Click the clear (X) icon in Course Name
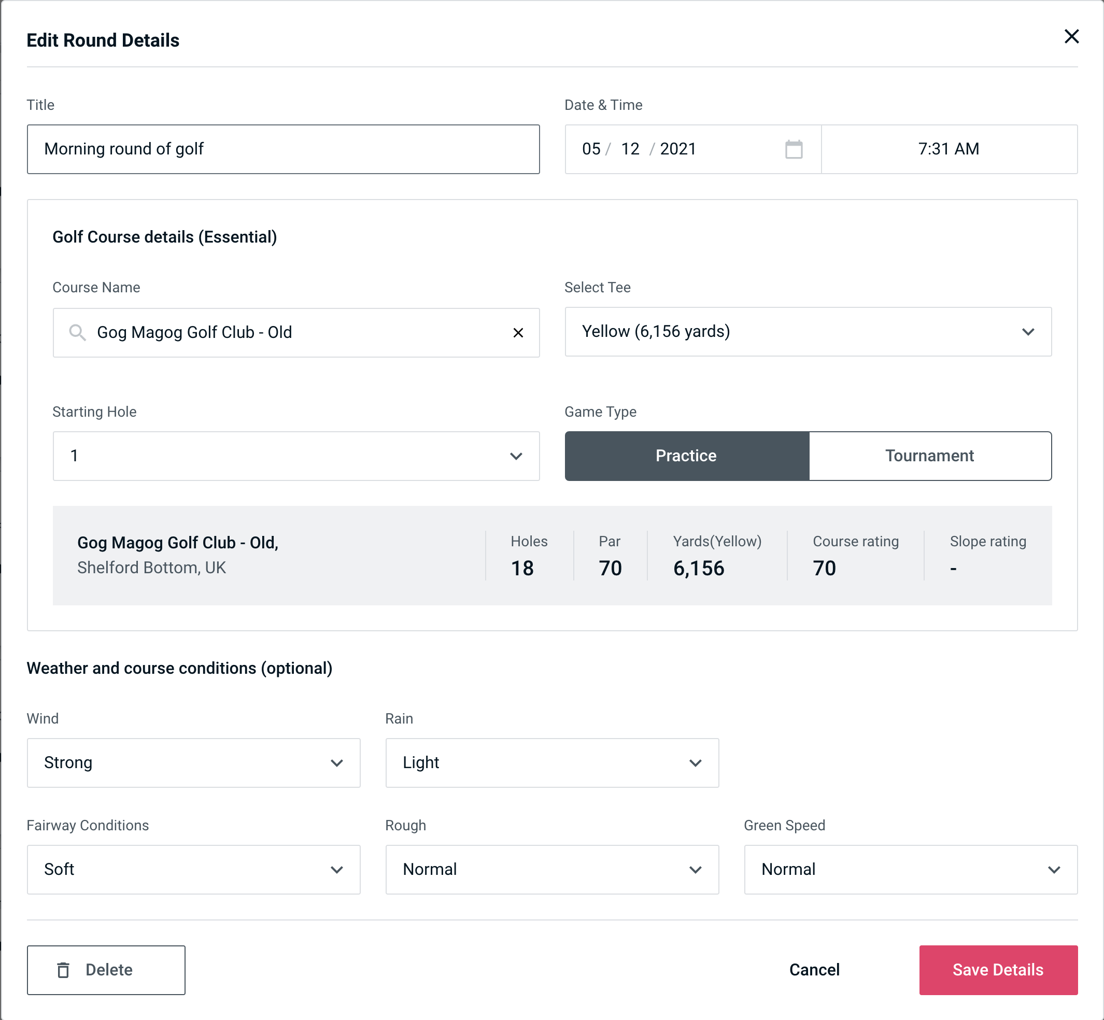 518,333
